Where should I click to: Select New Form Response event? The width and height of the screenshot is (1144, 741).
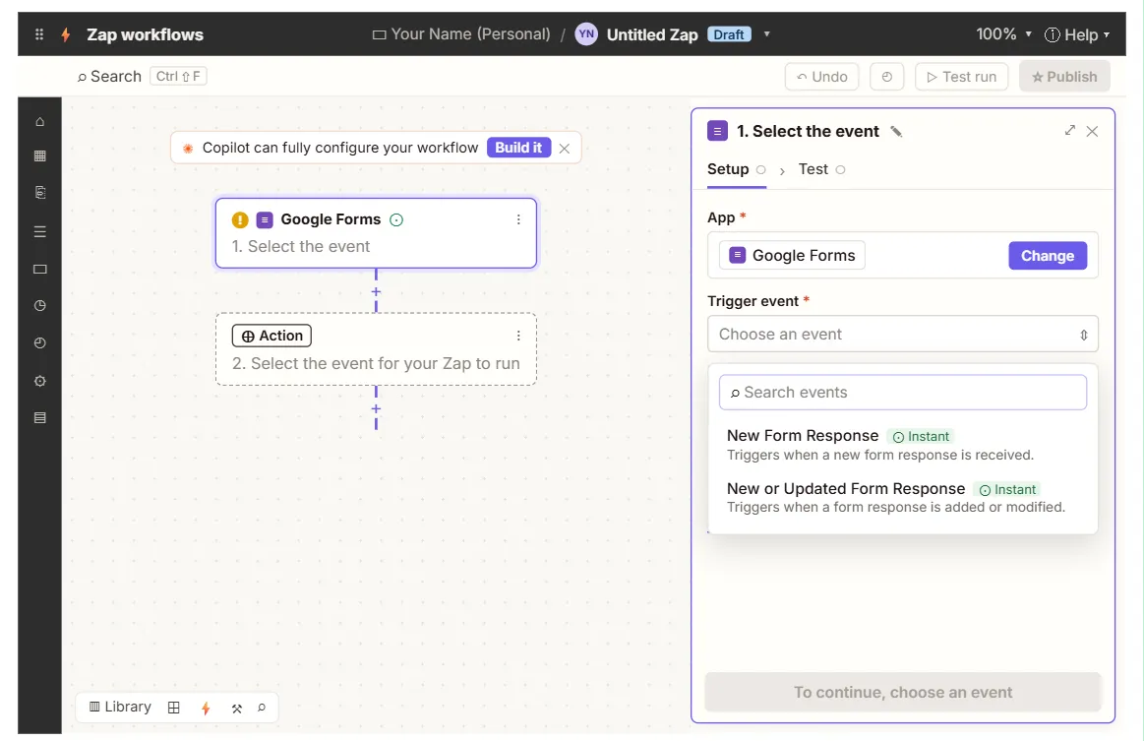[x=902, y=445]
